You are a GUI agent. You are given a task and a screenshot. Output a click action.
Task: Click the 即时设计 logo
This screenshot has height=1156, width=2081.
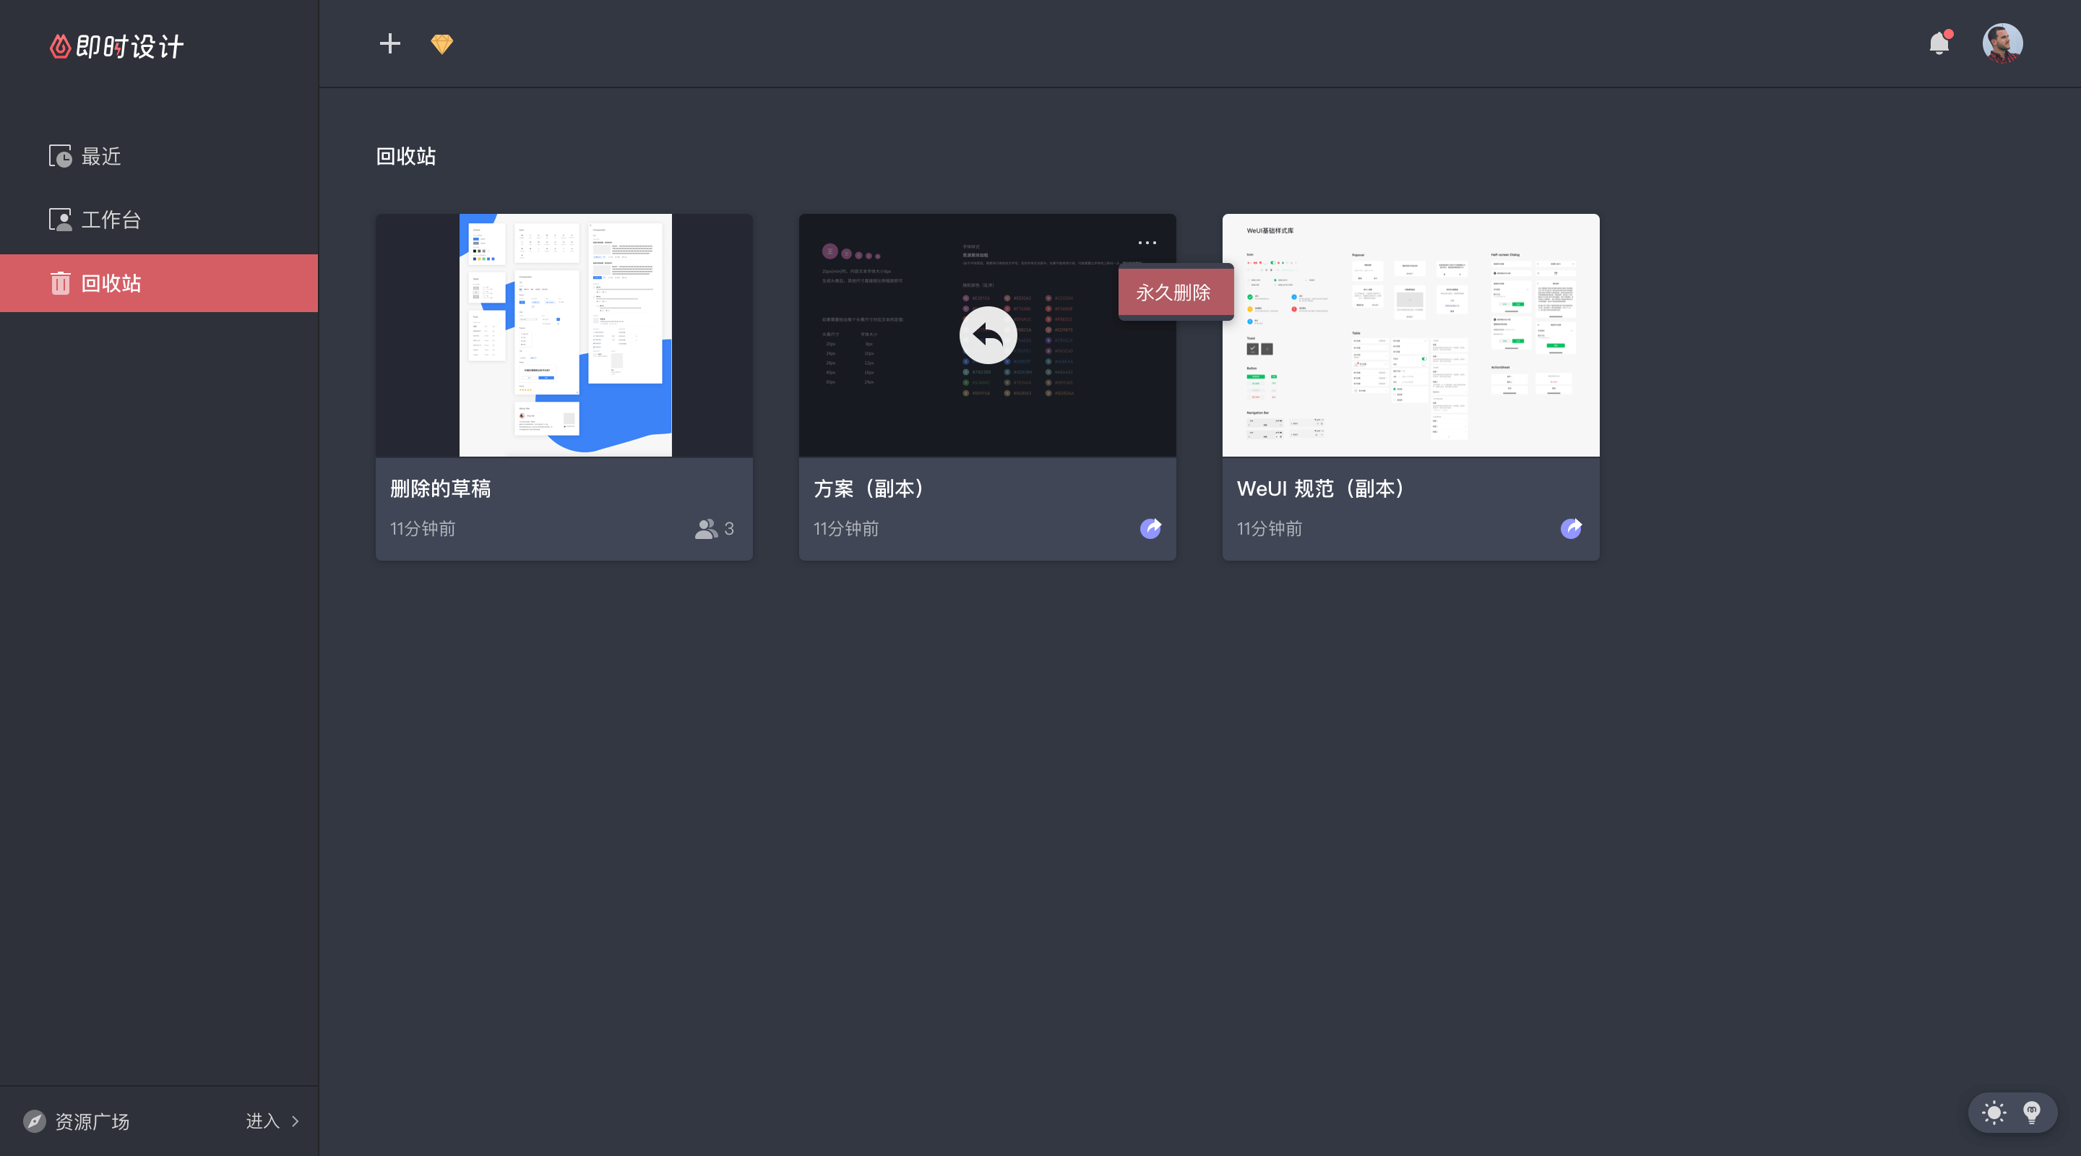(x=117, y=46)
